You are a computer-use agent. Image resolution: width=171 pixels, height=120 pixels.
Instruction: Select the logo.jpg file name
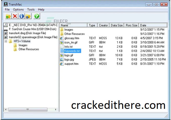[x=69, y=59]
